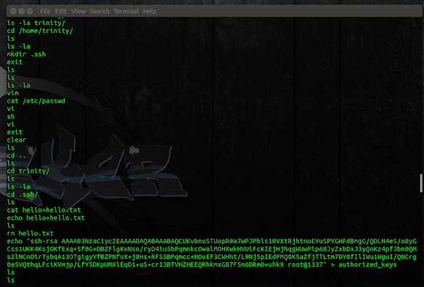
Task: Maximize the terminal window
Action: 30,11
